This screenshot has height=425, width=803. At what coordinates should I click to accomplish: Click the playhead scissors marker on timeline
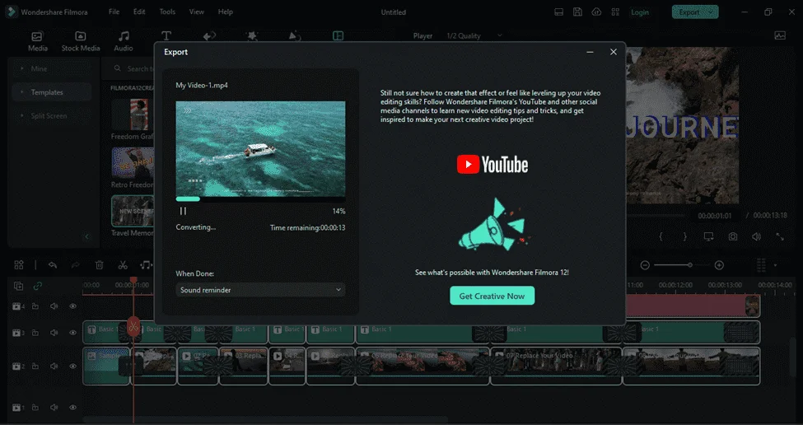coord(133,327)
